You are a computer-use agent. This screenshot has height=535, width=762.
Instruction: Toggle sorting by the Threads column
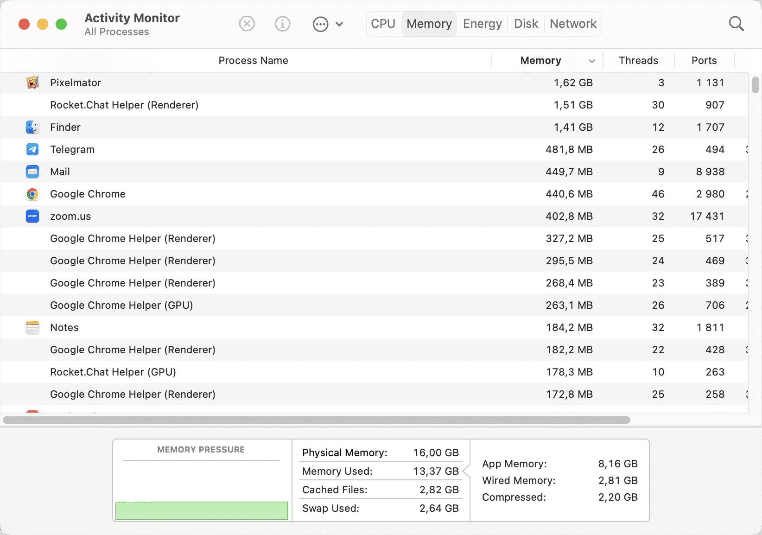coord(638,60)
